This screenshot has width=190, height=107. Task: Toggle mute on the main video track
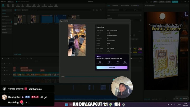[x=9, y=74]
